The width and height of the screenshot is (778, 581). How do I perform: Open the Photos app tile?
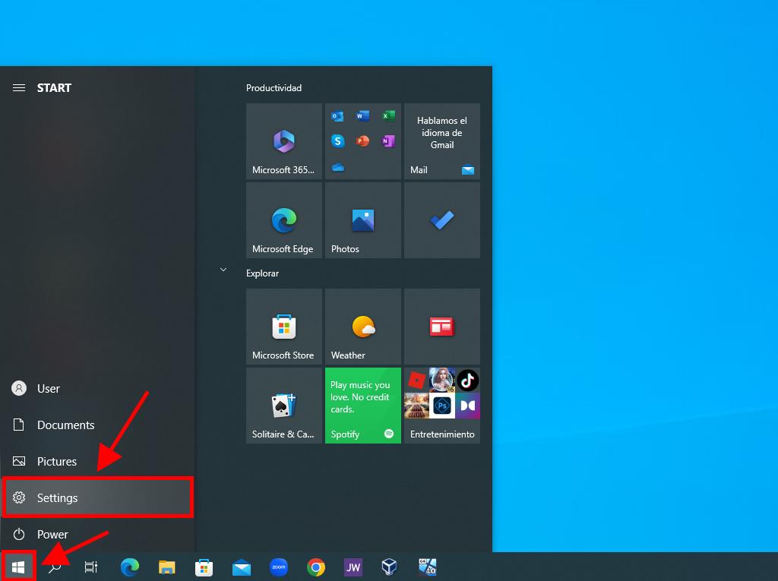pyautogui.click(x=362, y=220)
